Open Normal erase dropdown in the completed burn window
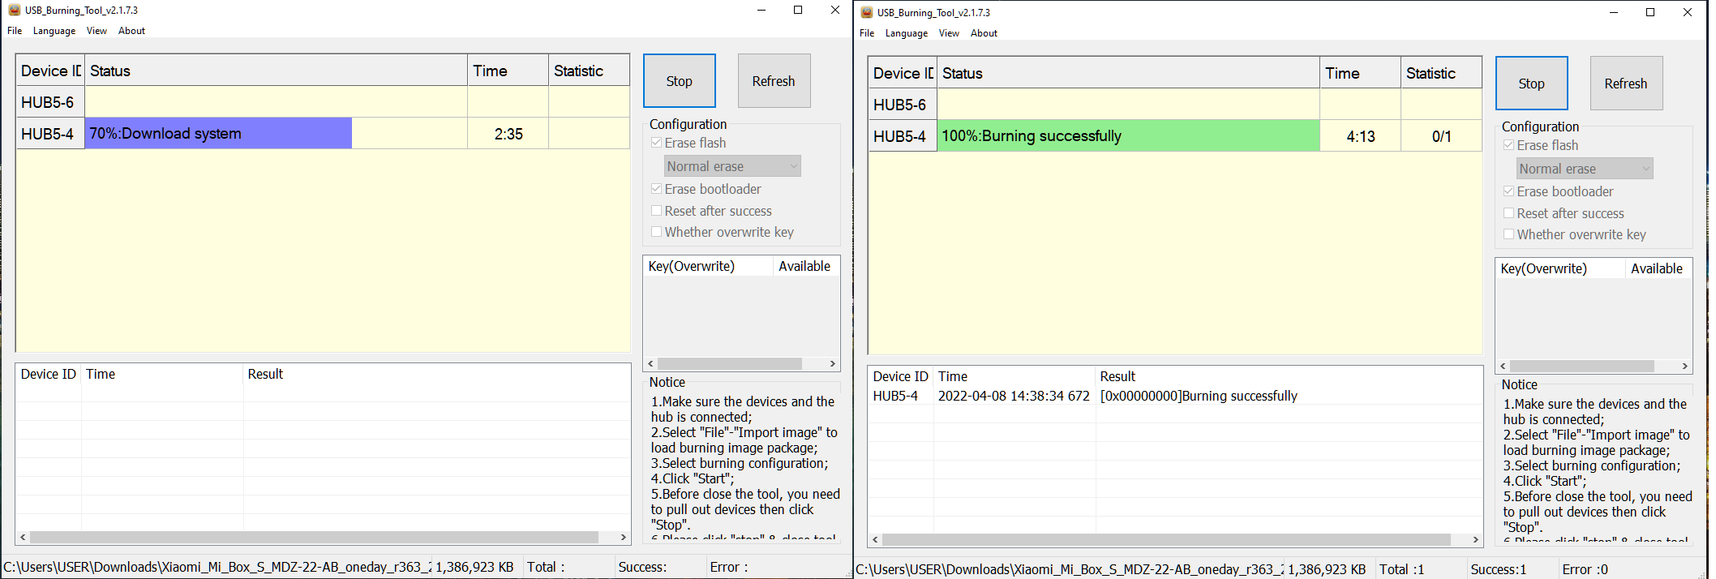This screenshot has width=1716, height=579. click(1585, 169)
